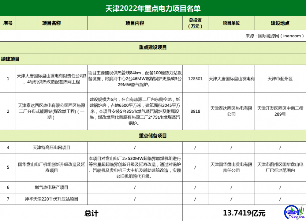Click the 项目单位 slash in 燃气热电联产项目 row
This screenshot has height=221, width=306.
231,188
